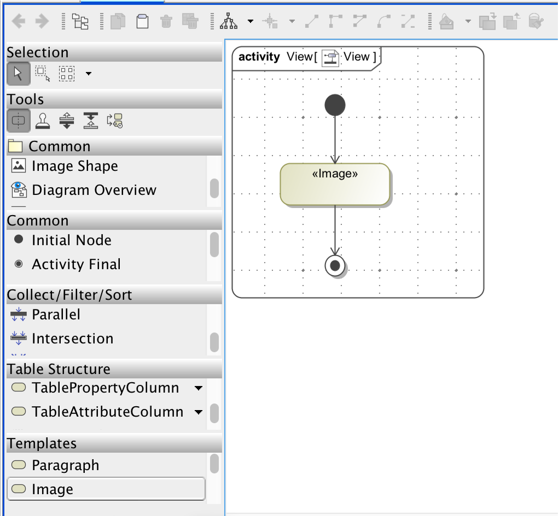Expand the TableAttributeColumn dropdown arrow

(x=199, y=412)
